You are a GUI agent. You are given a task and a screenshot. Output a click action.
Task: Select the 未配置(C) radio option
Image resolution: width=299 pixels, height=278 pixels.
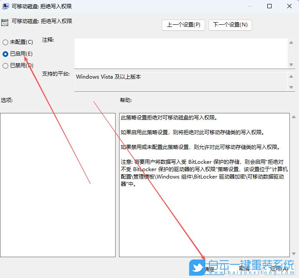(18, 42)
